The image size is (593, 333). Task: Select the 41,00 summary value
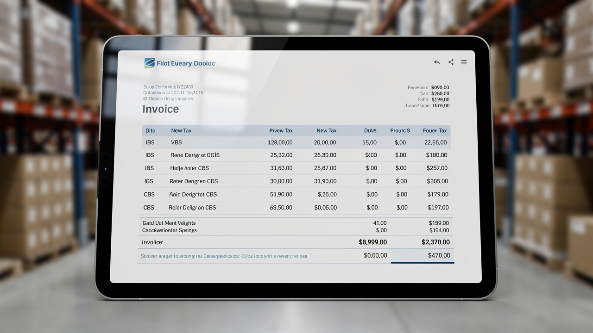coord(380,223)
